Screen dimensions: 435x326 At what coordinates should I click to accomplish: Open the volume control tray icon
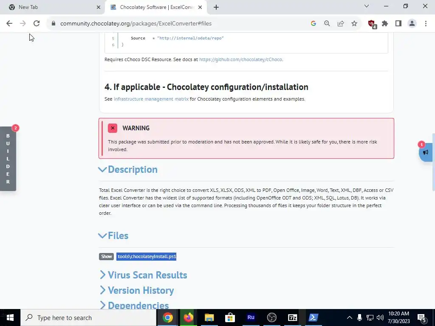click(x=380, y=318)
